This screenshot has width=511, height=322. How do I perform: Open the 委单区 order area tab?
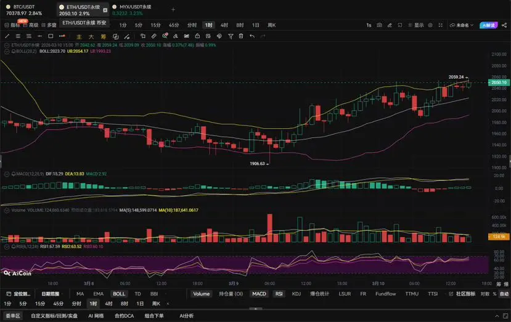[13, 316]
